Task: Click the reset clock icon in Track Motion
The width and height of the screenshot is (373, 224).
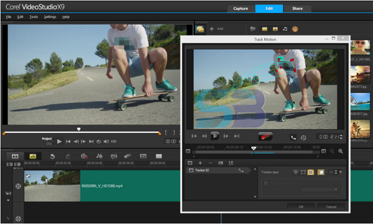Action: (303, 138)
